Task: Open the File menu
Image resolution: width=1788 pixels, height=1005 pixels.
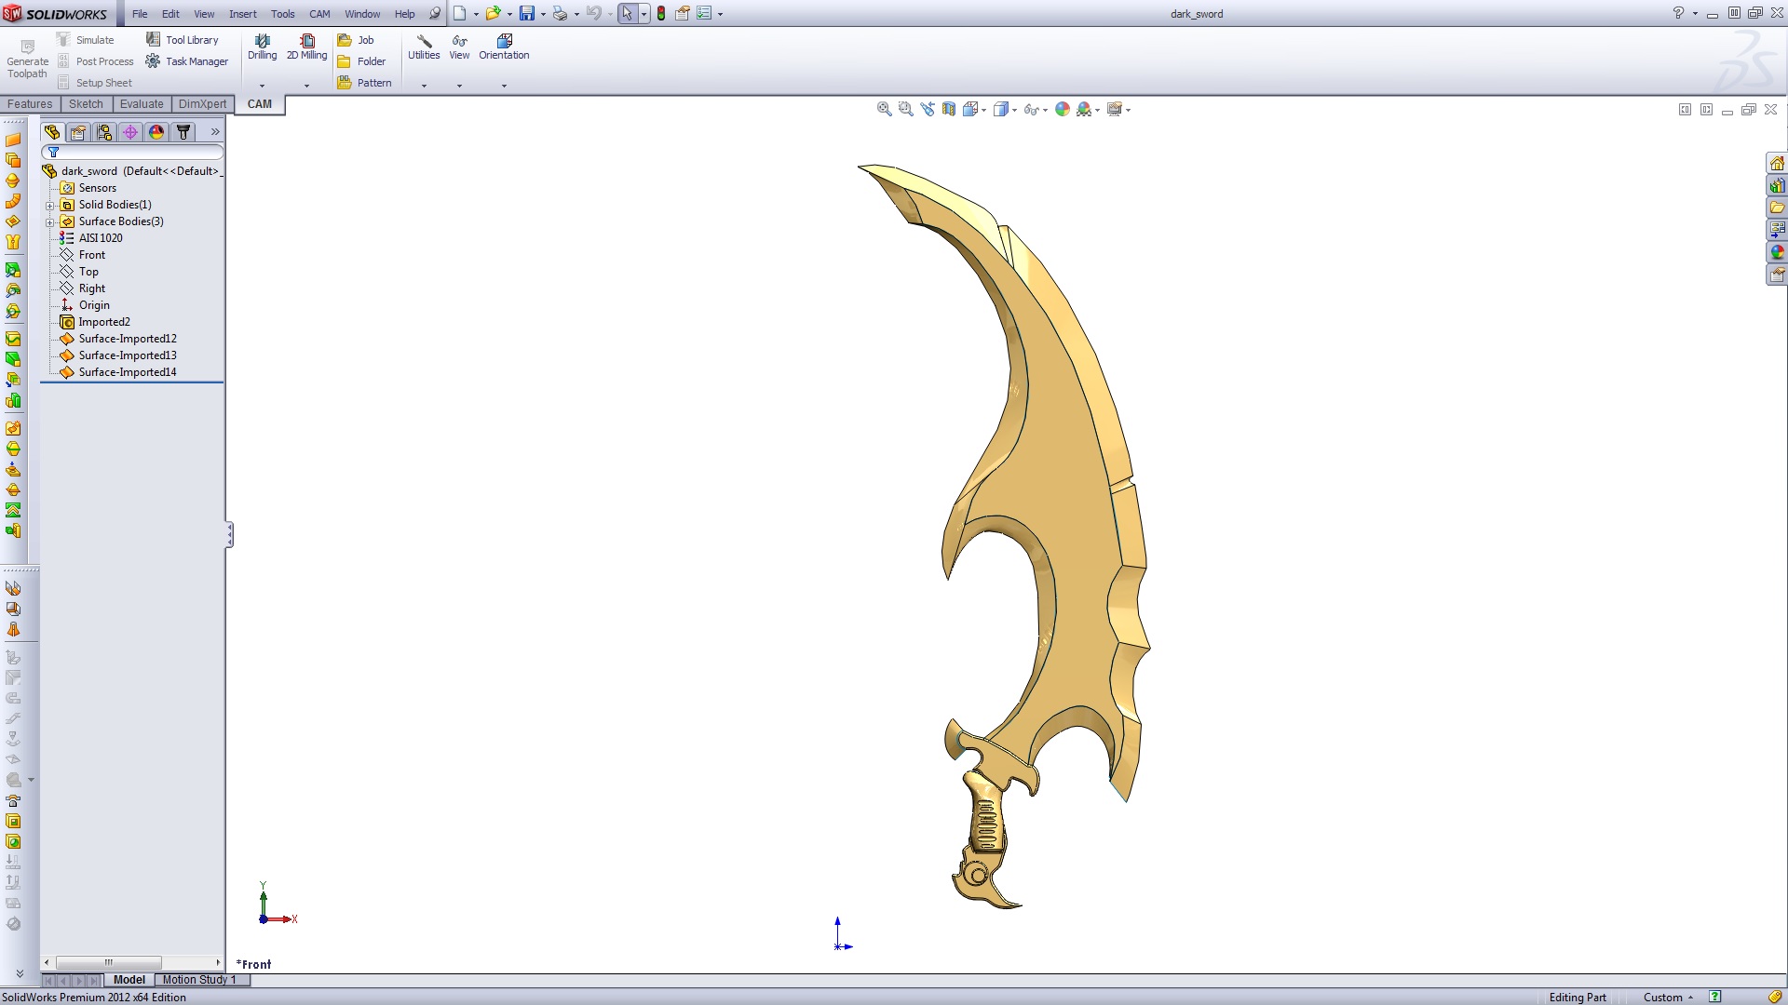Action: coord(140,14)
